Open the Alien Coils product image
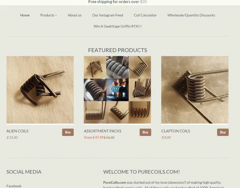The height and width of the screenshot is (188, 240). [40, 90]
